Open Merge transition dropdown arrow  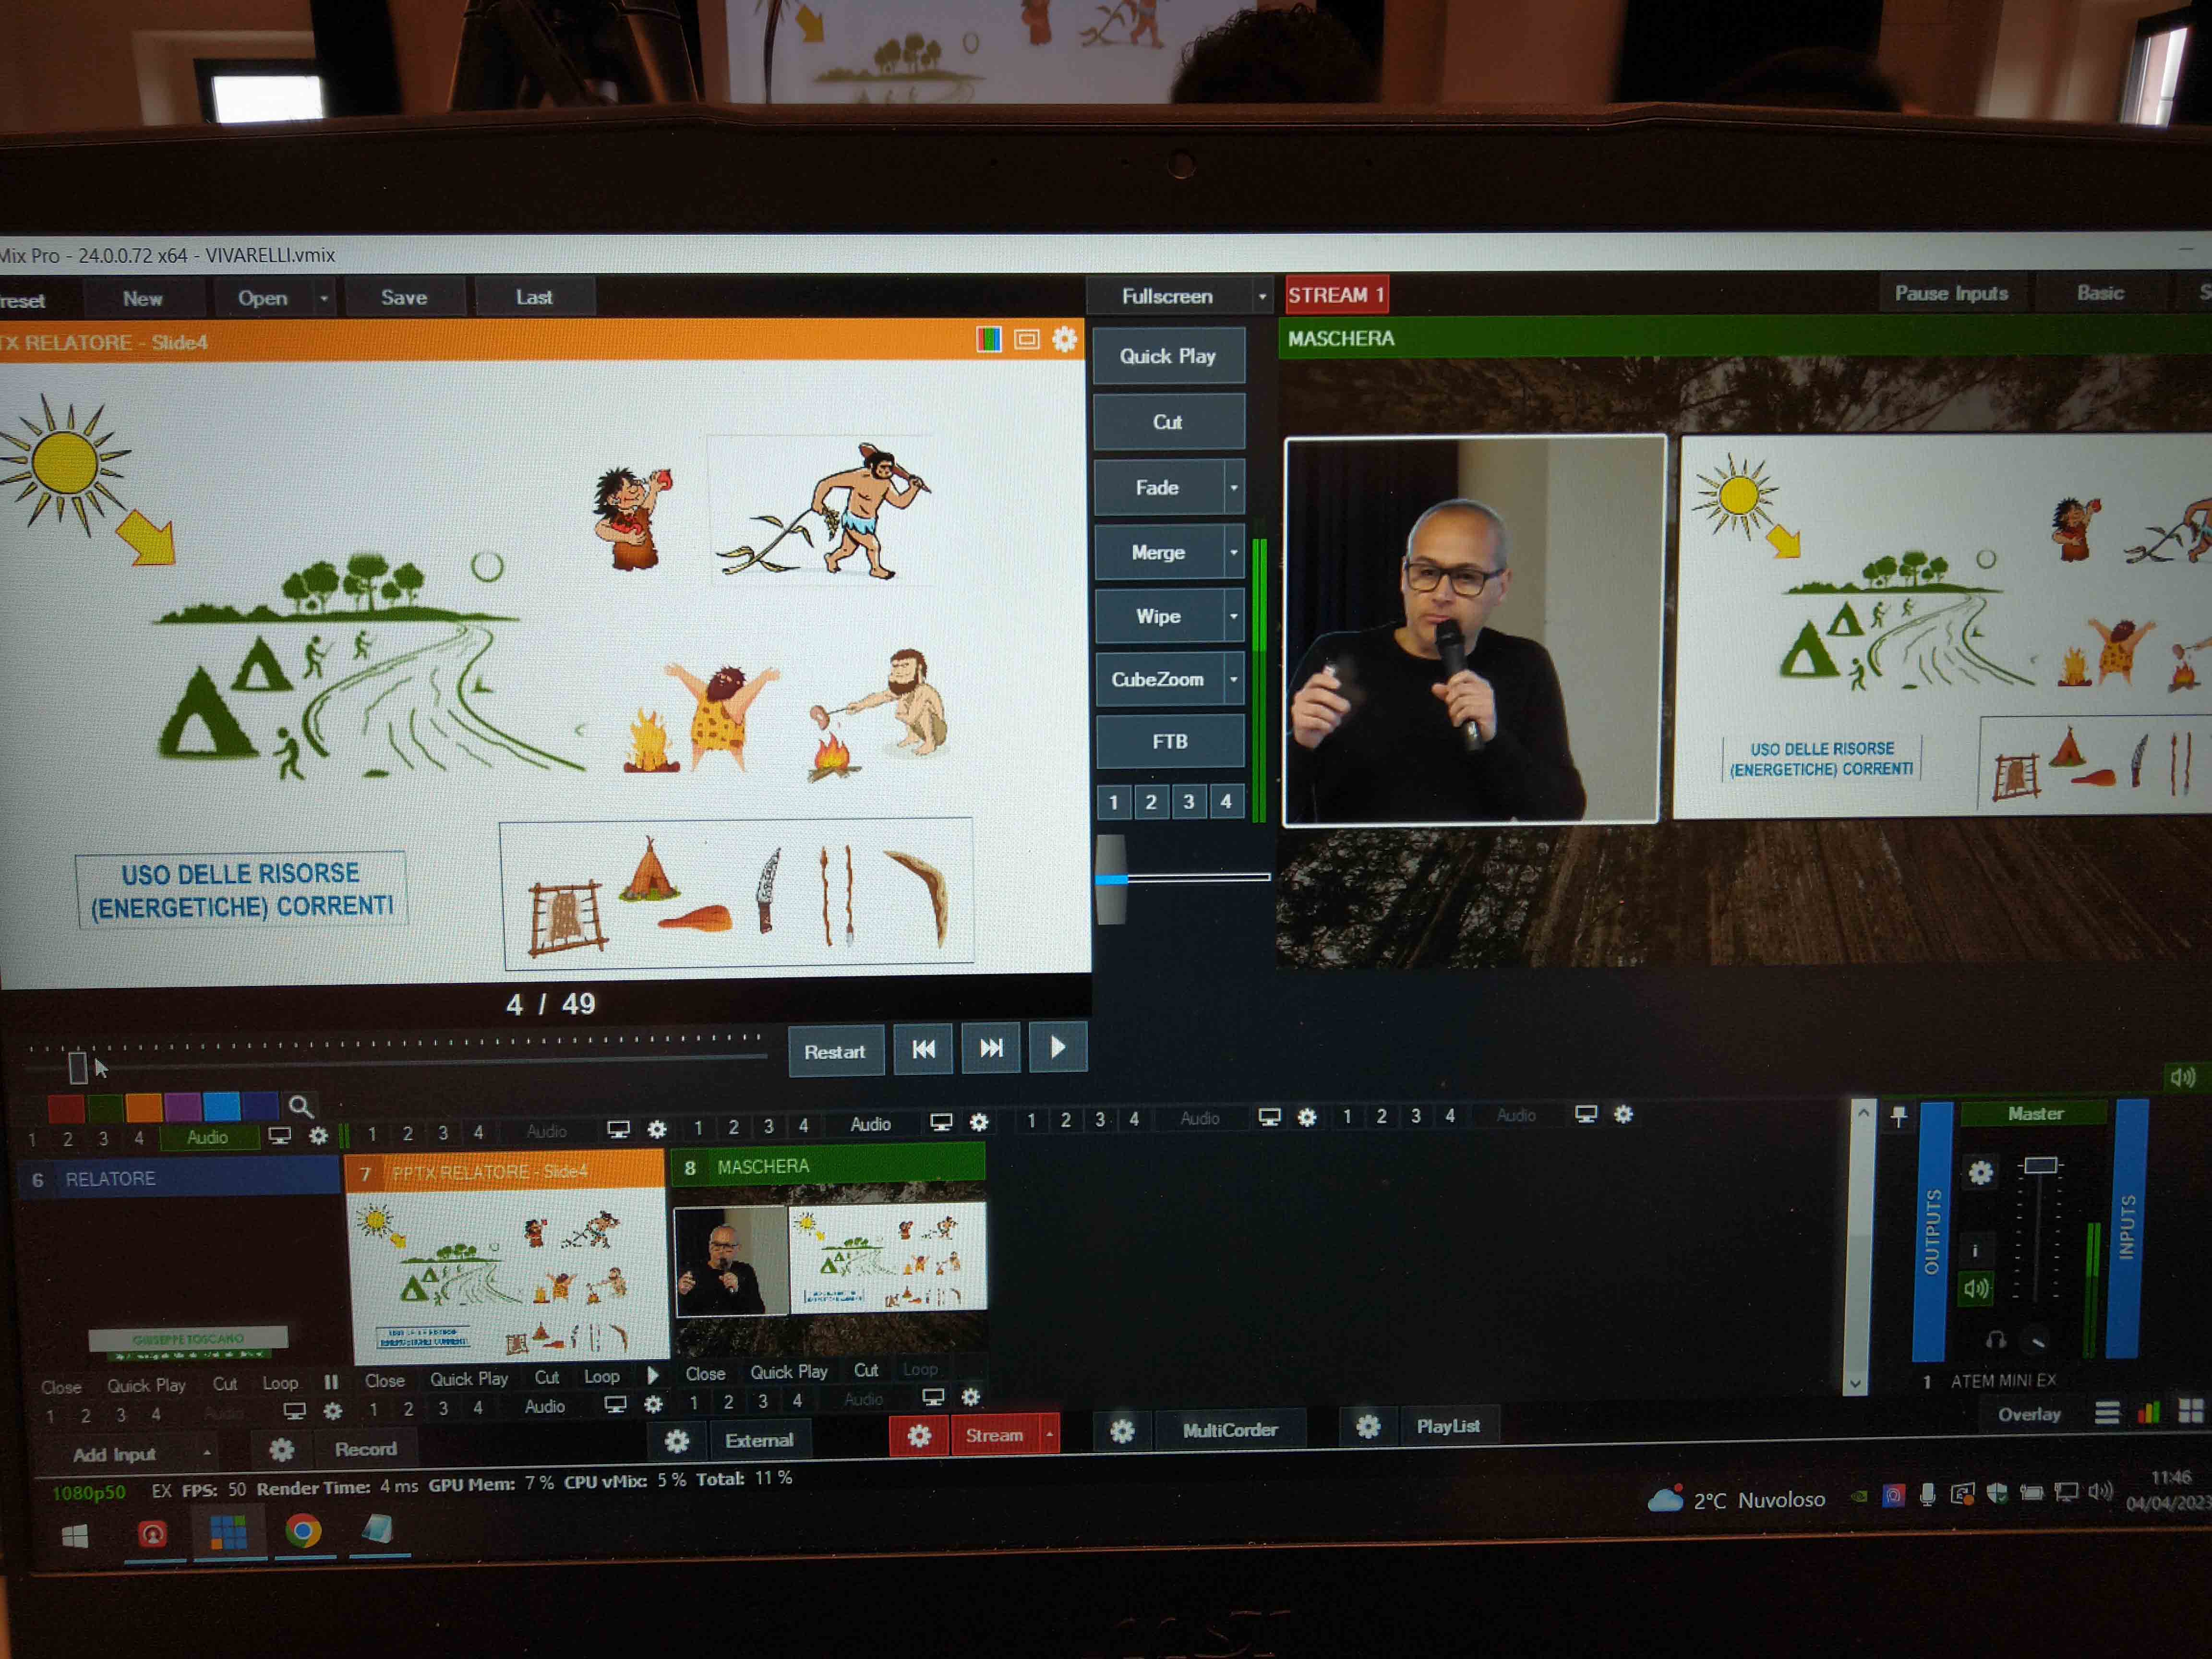[1234, 551]
